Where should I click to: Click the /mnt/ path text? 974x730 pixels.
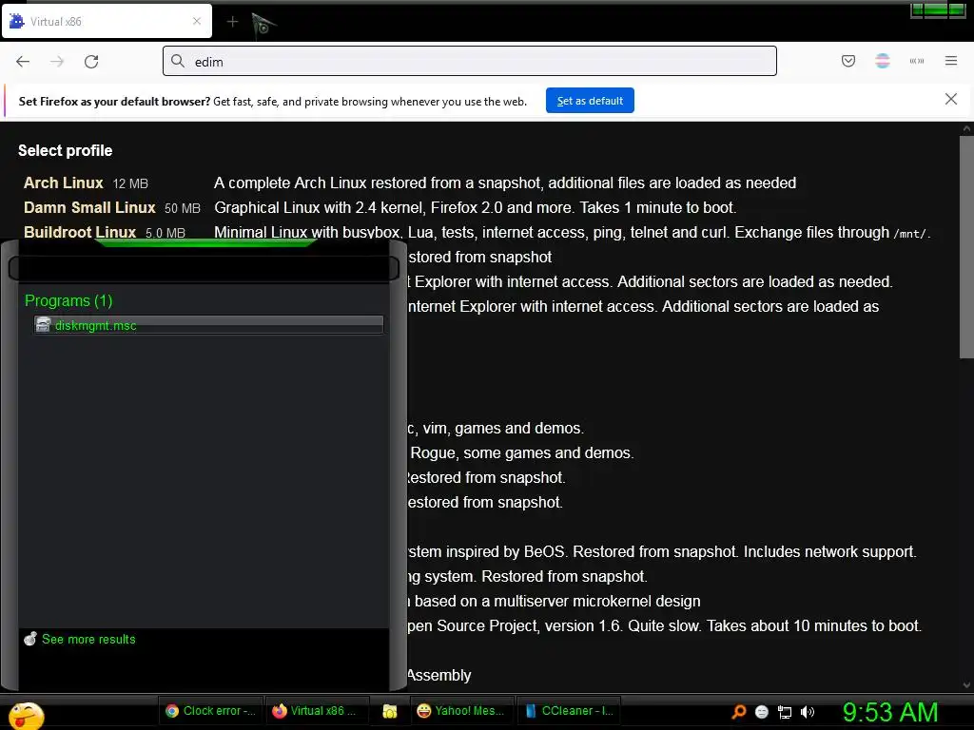click(910, 234)
